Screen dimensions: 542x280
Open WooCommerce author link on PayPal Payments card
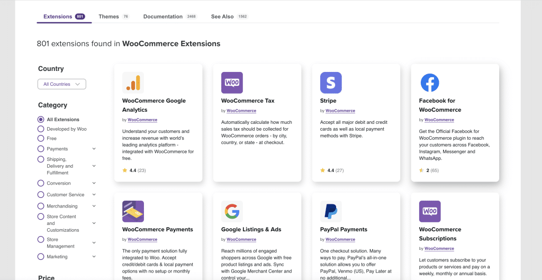point(340,240)
